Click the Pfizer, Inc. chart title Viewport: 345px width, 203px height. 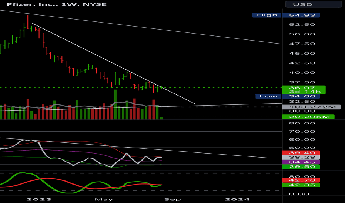tap(57, 4)
